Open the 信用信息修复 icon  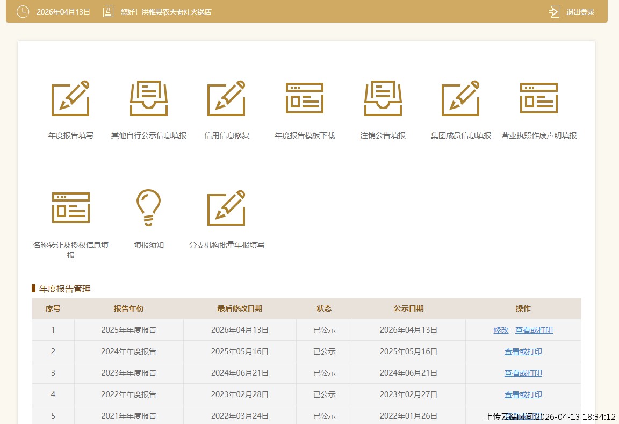227,99
